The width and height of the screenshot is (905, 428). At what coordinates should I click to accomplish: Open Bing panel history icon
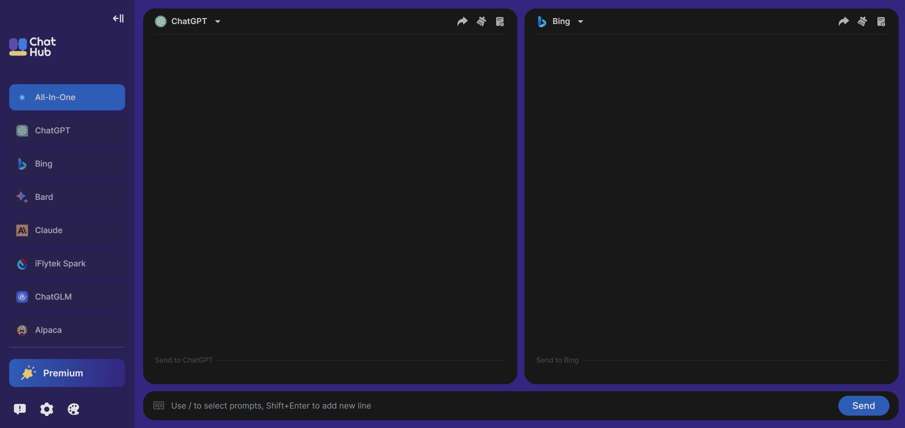[x=881, y=22]
